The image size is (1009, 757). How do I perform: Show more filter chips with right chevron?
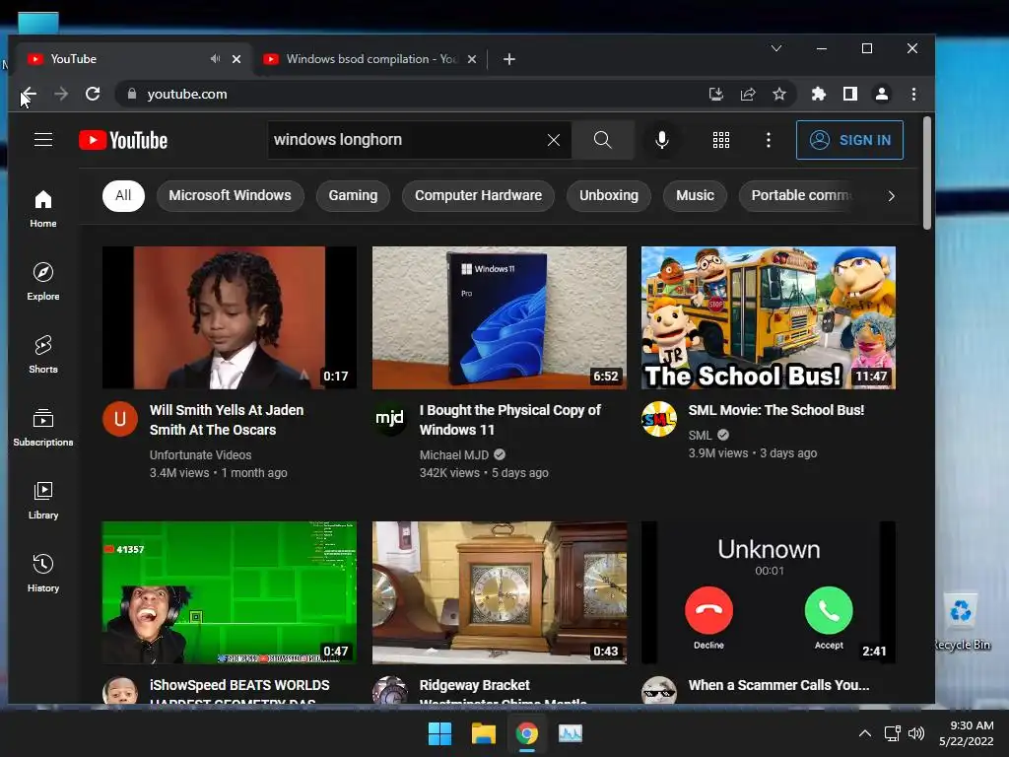[x=891, y=196]
